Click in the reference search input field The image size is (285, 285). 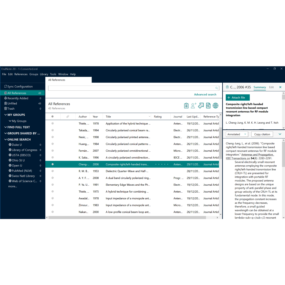click(131, 88)
